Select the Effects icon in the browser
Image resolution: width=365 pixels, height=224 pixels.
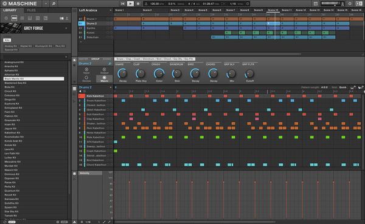click(38, 18)
